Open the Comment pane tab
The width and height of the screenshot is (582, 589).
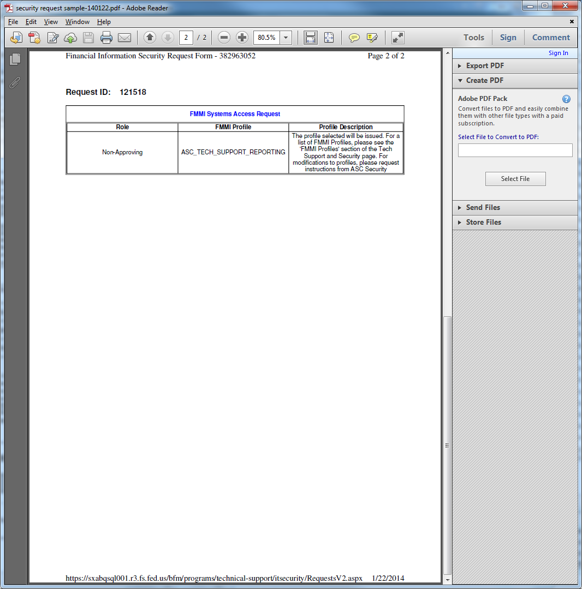551,38
